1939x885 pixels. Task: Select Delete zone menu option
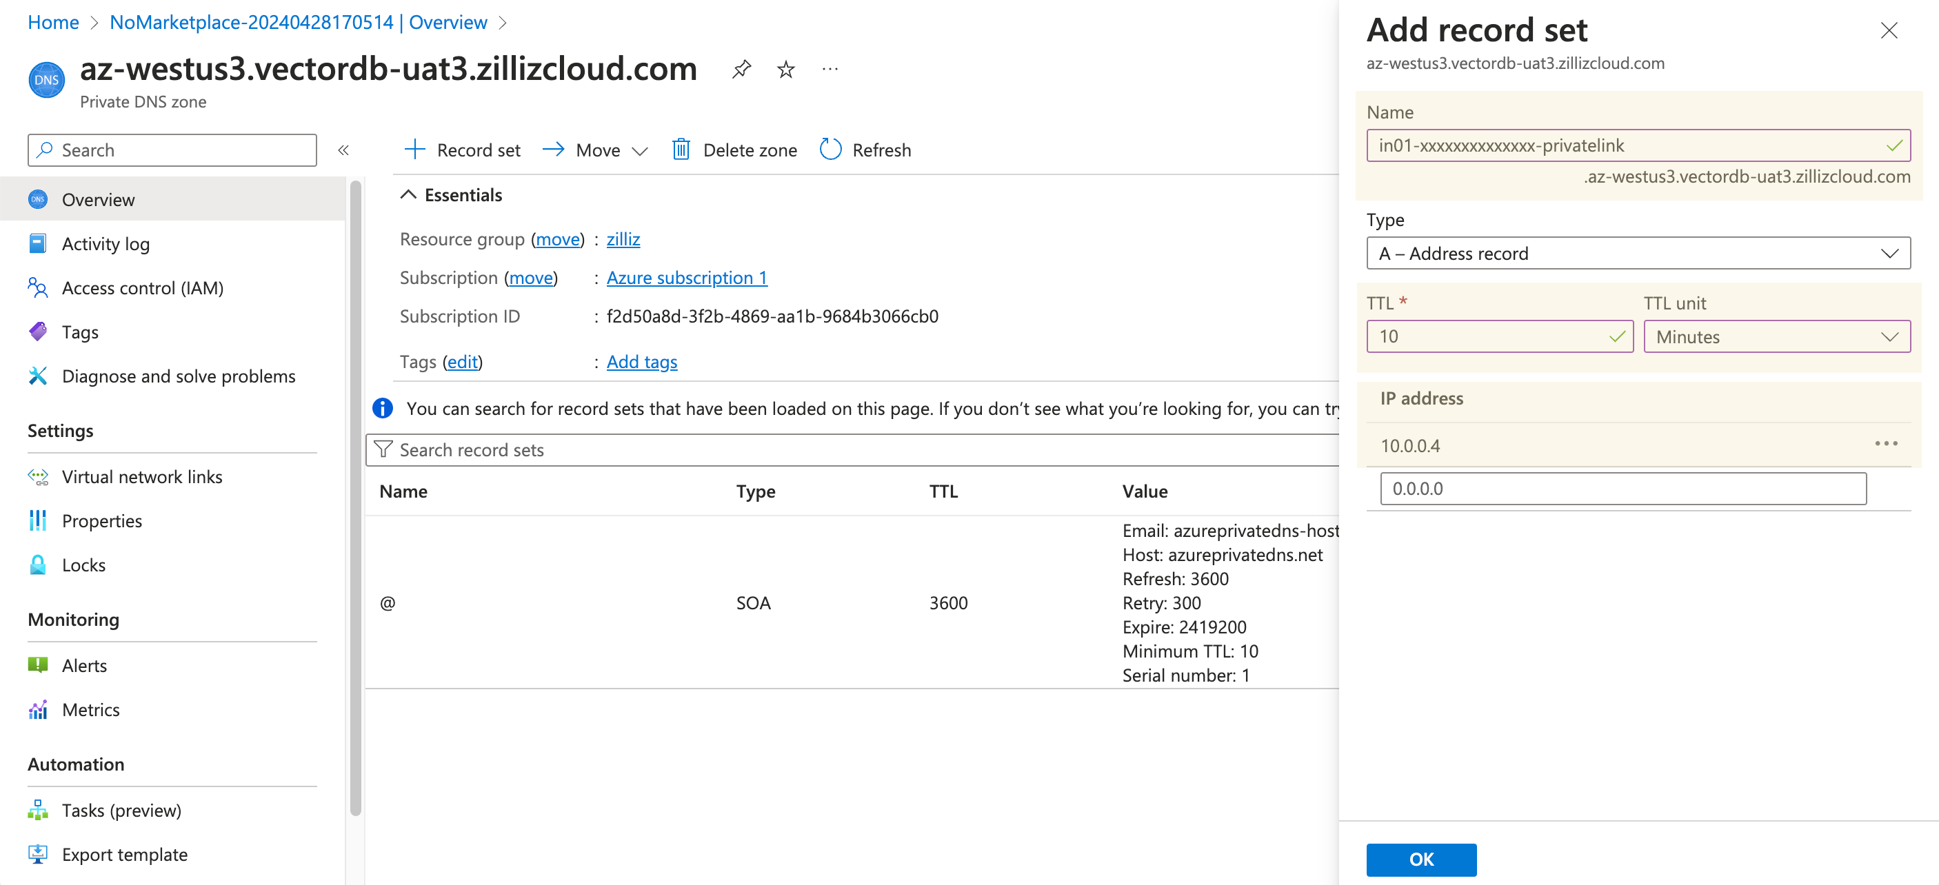click(734, 150)
